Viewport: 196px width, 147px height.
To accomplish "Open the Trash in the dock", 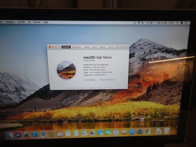I will pos(167,131).
